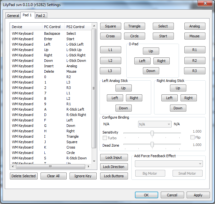Click D-Pad Up button
The height and width of the screenshot is (204, 215).
point(151,51)
